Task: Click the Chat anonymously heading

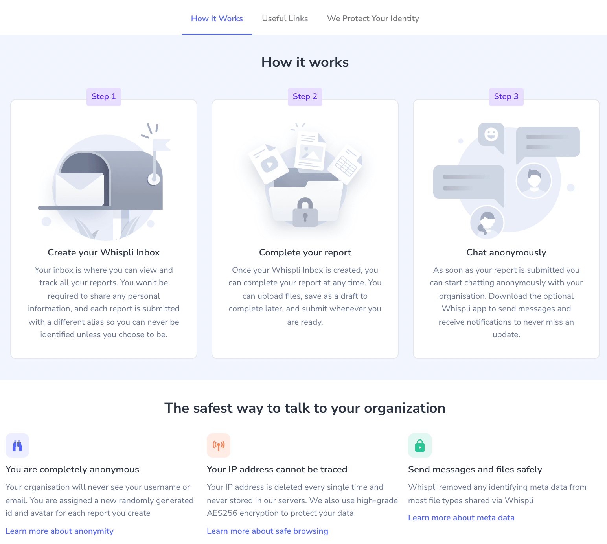Action: [x=506, y=252]
